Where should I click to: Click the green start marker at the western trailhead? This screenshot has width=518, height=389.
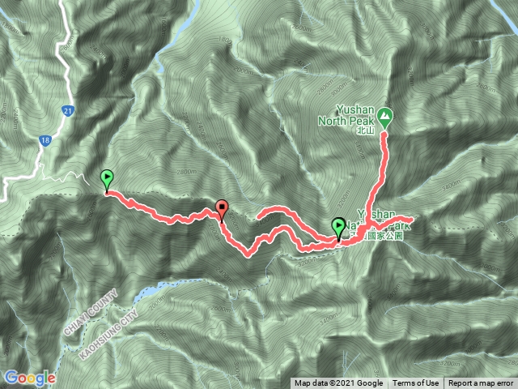[x=107, y=180]
